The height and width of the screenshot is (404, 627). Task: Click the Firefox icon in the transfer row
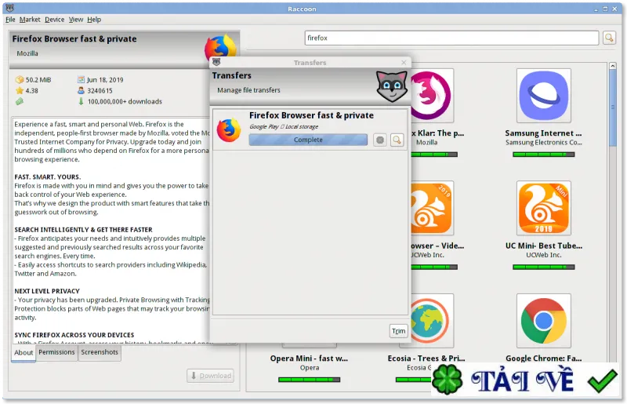pos(229,130)
